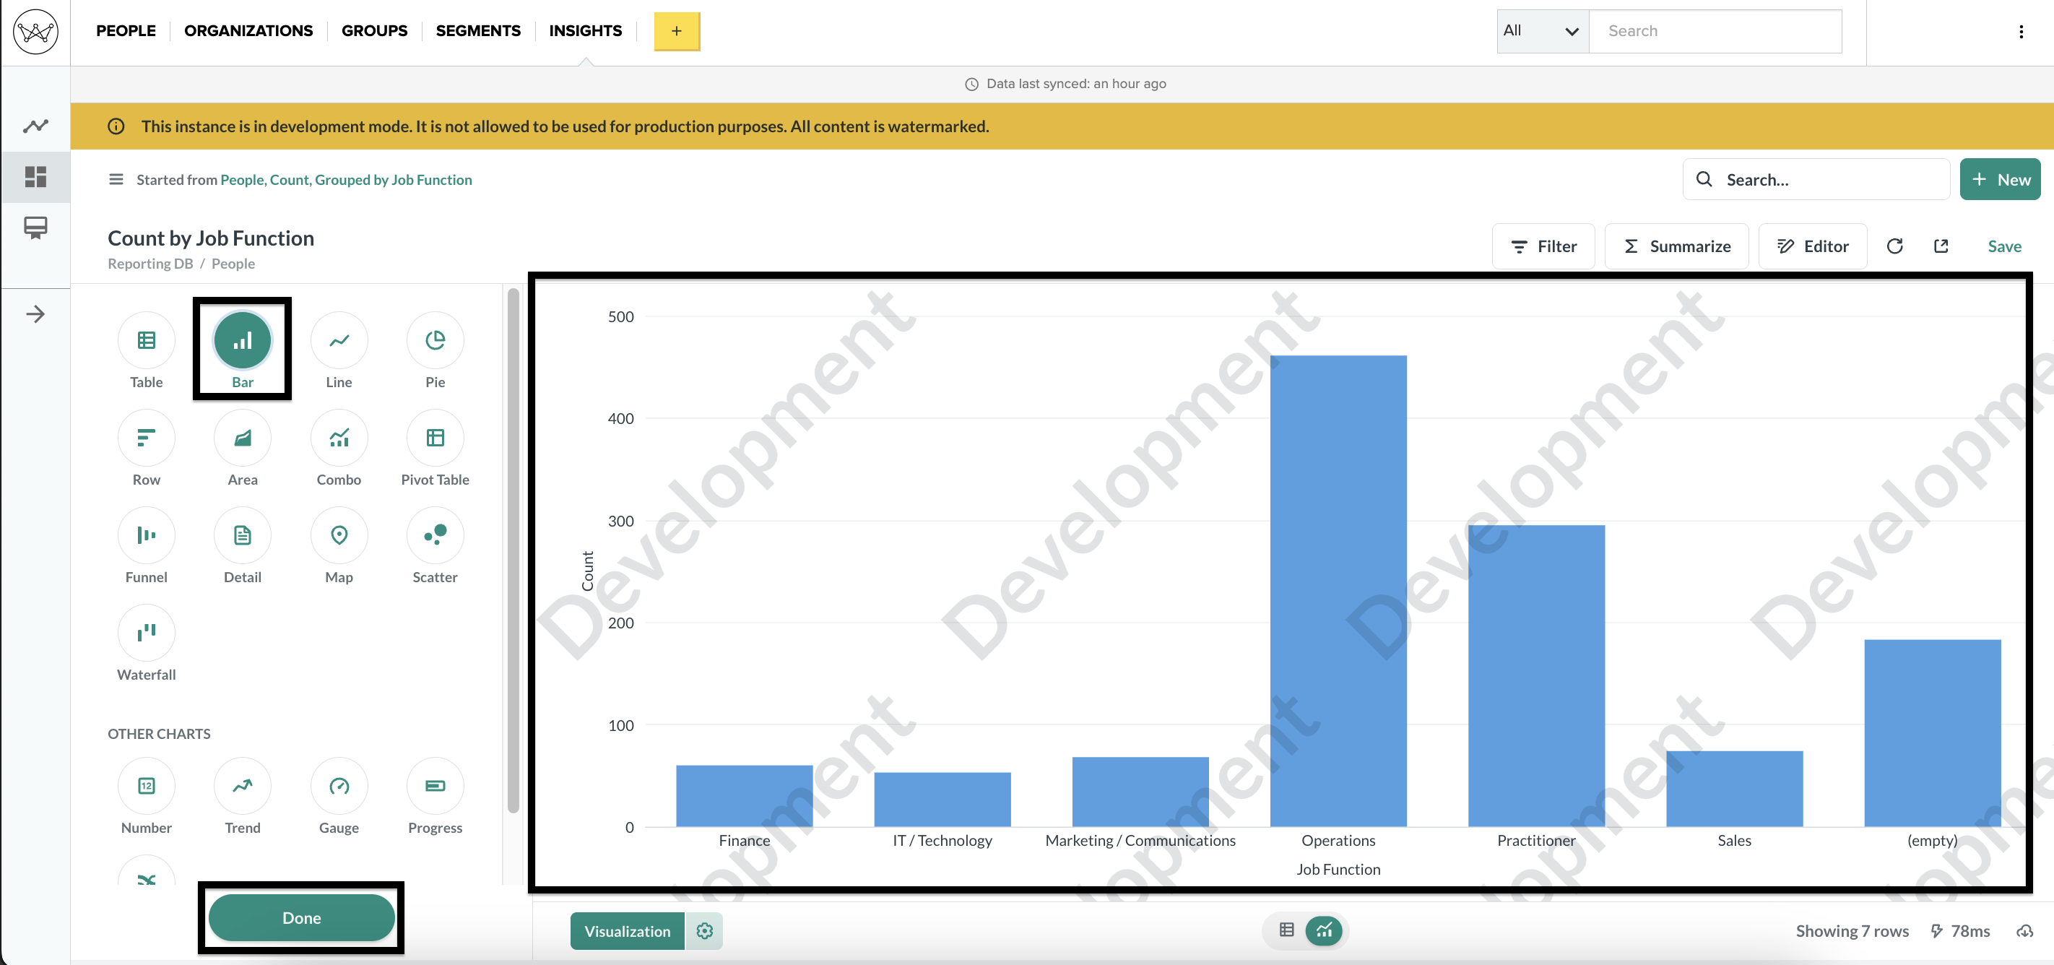Select the Trend chart type
The image size is (2054, 965).
243,786
